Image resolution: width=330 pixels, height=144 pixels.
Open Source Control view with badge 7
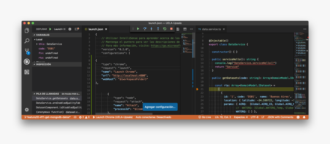click(27, 51)
